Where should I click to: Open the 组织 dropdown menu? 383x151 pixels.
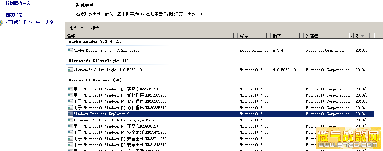76,28
